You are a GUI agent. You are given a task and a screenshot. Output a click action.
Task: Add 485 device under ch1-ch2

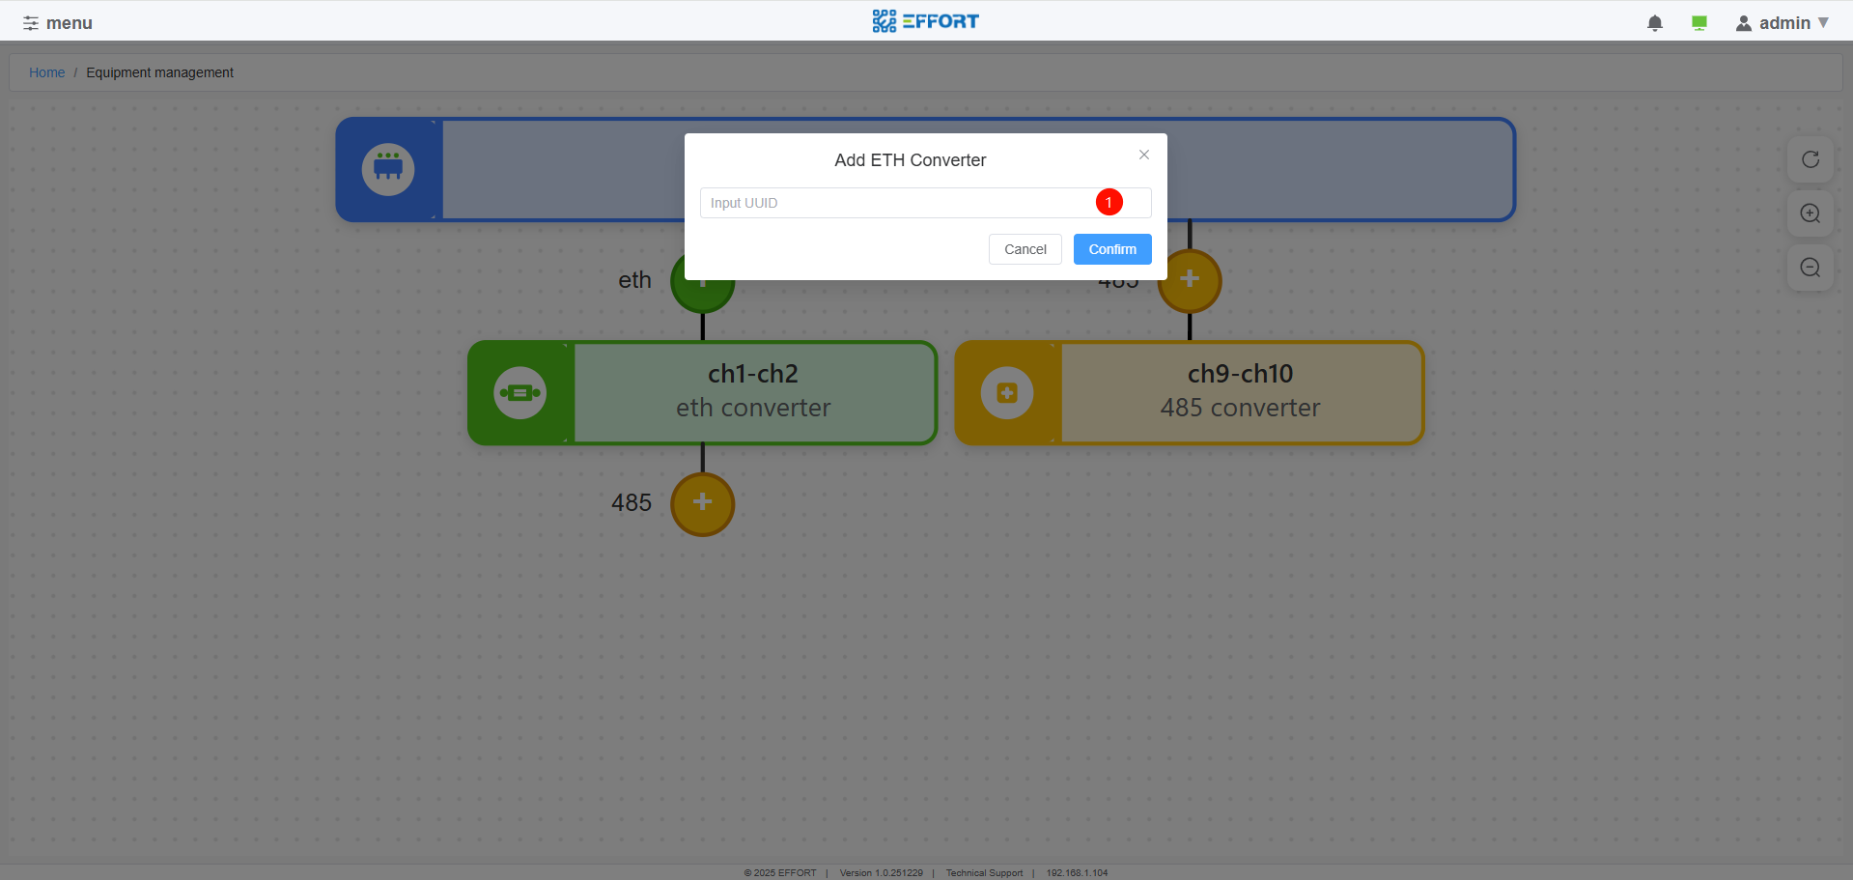tap(703, 503)
